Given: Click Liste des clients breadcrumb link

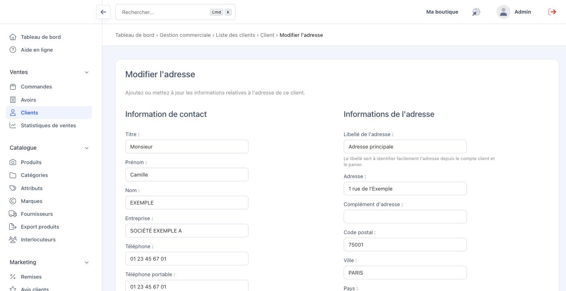Looking at the screenshot, I should coord(235,35).
